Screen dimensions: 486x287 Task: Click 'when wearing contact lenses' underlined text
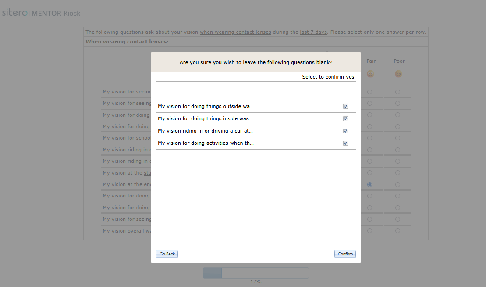pos(235,32)
